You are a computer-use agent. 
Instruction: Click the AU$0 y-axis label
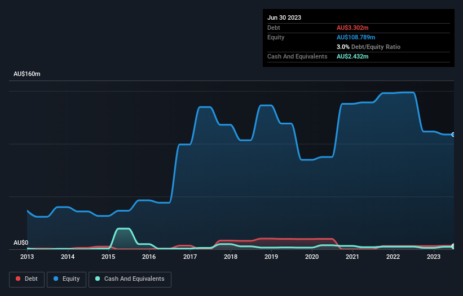21,243
